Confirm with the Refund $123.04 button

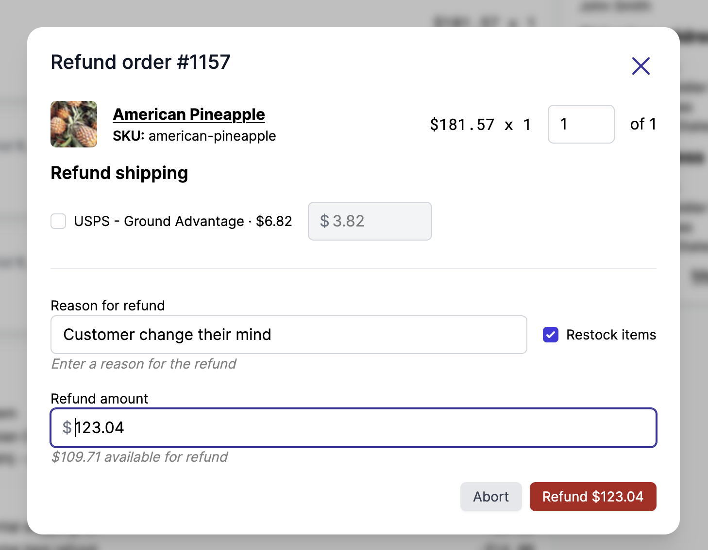coord(593,497)
